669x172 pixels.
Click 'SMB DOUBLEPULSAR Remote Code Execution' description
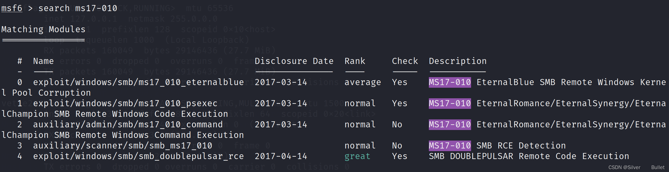[529, 156]
